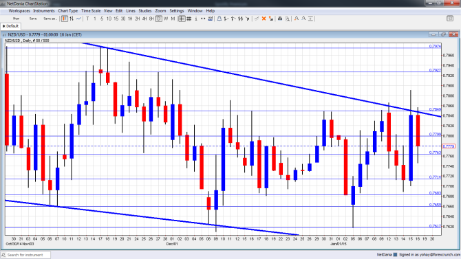This screenshot has height=259, width=461.
Task: Set time scale to 30 minutes
Action: click(123, 19)
